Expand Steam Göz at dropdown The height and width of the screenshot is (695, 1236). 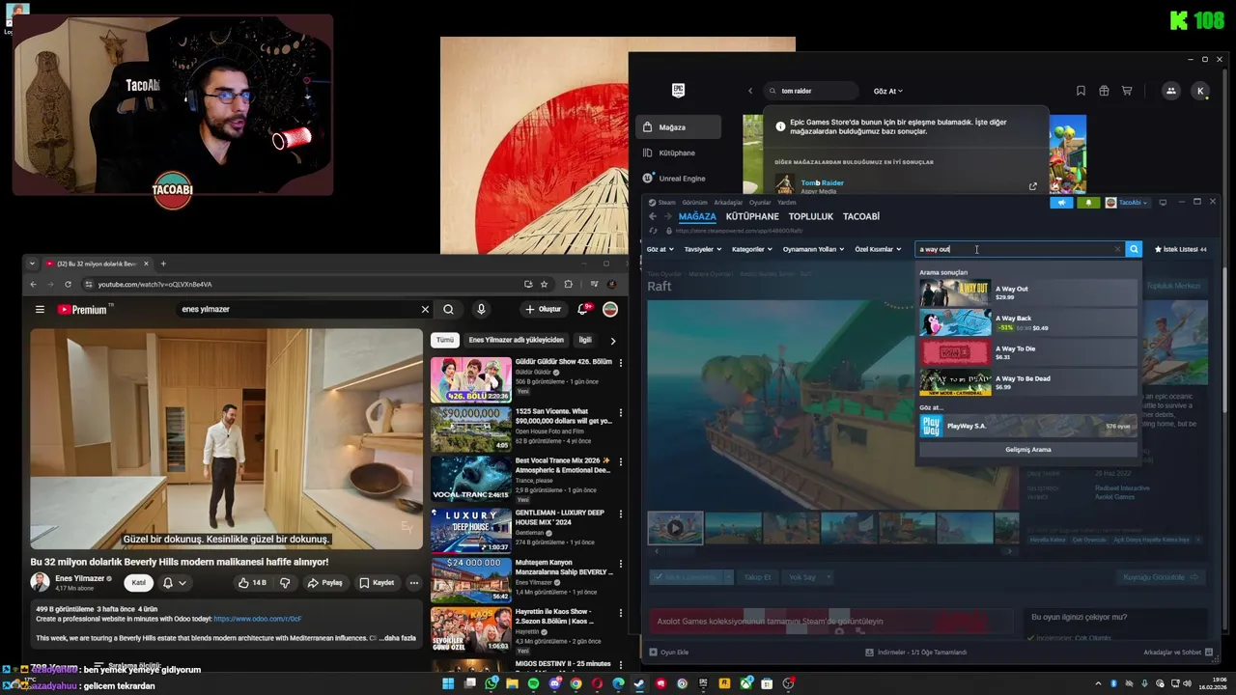tap(660, 249)
